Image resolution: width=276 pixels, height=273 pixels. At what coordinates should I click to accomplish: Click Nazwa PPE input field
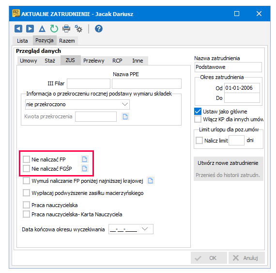[147, 83]
